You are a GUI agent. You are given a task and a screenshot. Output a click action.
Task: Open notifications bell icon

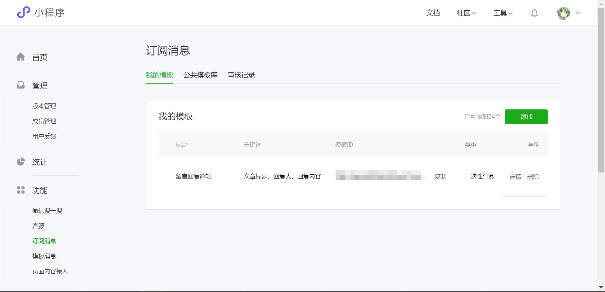pyautogui.click(x=534, y=13)
